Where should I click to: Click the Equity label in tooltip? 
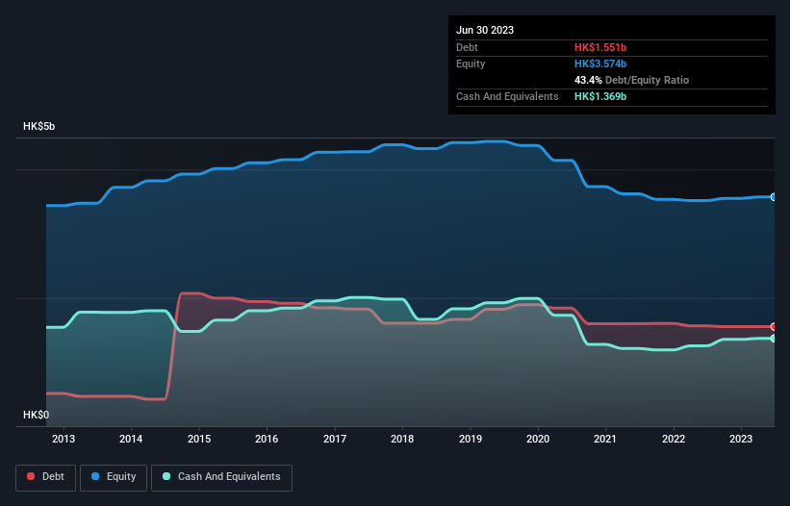coord(471,63)
